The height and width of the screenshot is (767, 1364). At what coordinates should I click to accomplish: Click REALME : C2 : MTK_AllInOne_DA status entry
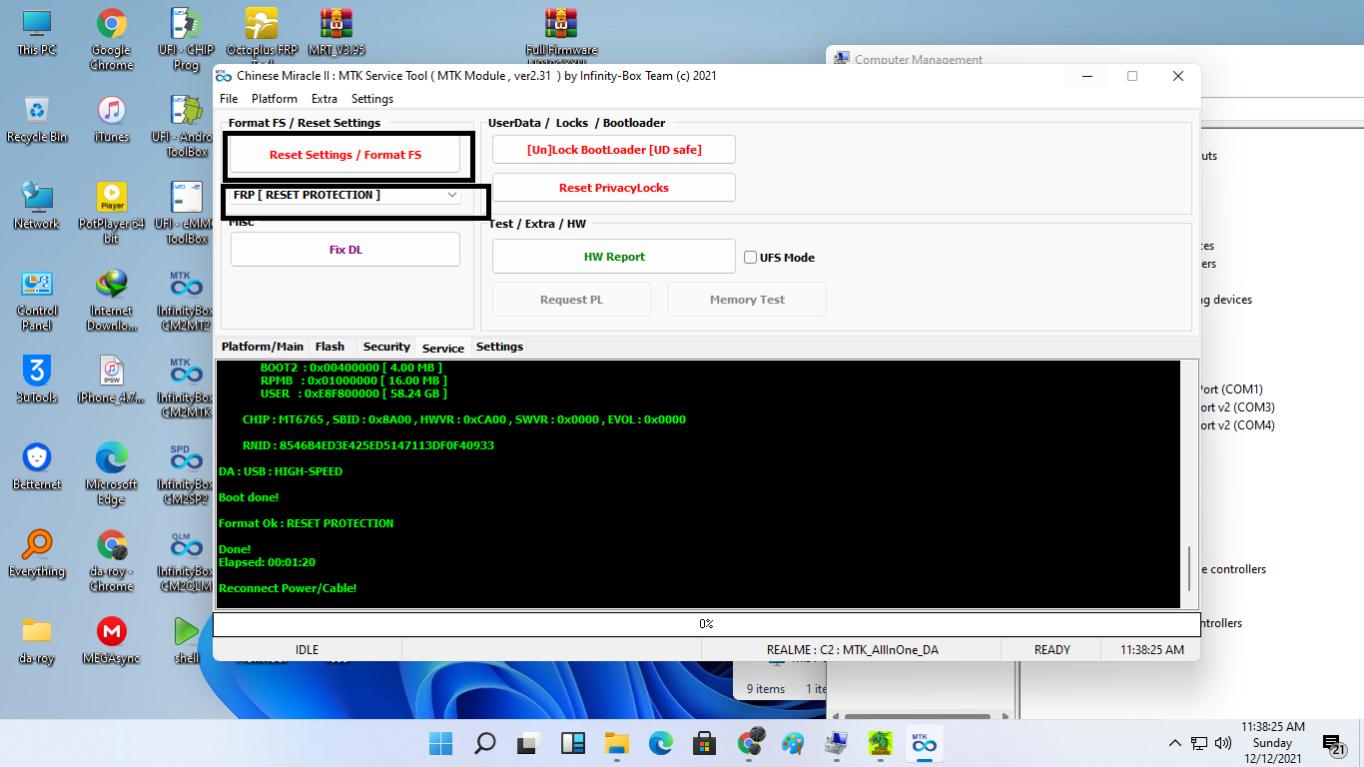(852, 650)
